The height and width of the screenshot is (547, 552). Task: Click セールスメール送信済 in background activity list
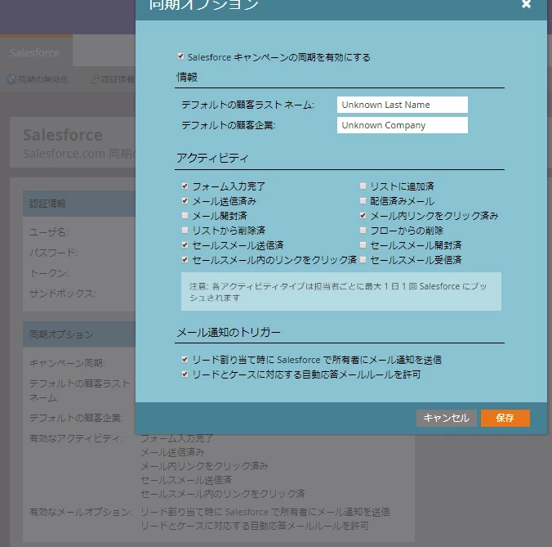186,480
